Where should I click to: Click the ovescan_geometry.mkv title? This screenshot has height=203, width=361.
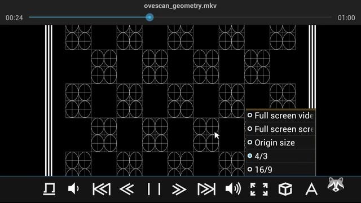coord(180,6)
